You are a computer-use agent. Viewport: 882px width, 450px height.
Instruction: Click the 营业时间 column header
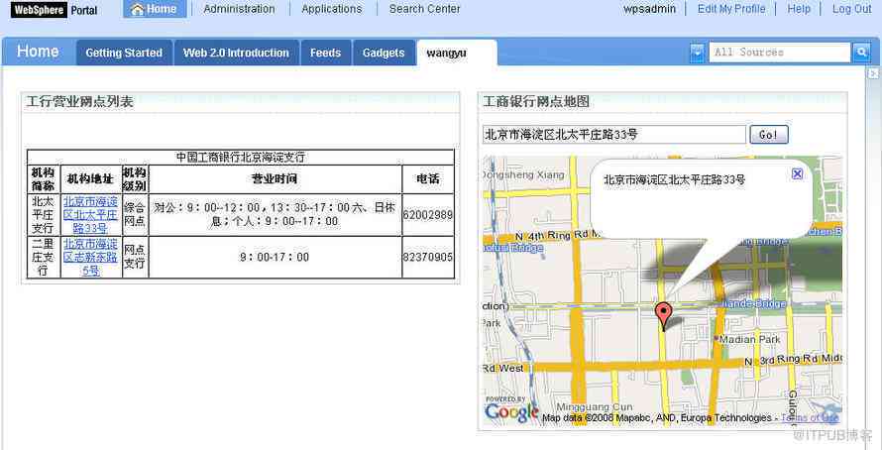[276, 178]
